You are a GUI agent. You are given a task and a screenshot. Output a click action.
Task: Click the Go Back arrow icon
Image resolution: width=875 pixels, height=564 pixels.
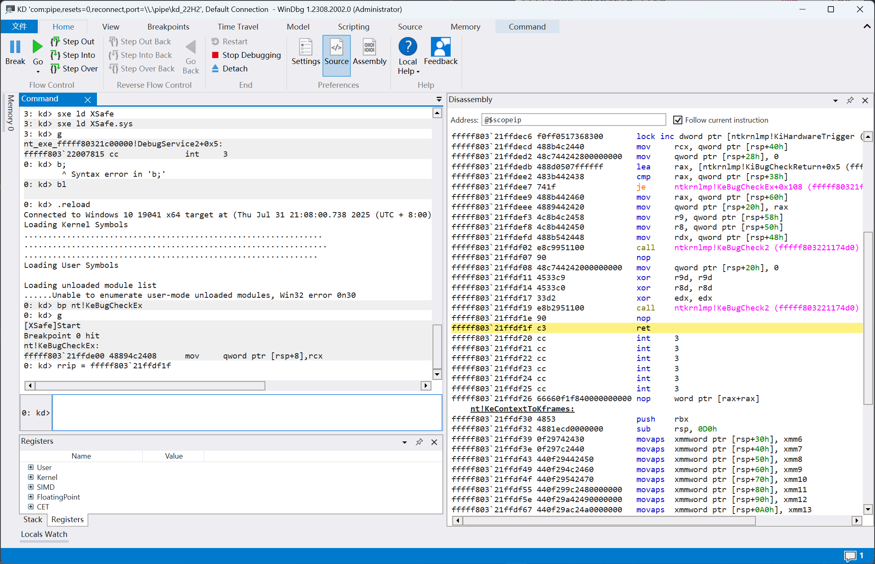(x=191, y=47)
